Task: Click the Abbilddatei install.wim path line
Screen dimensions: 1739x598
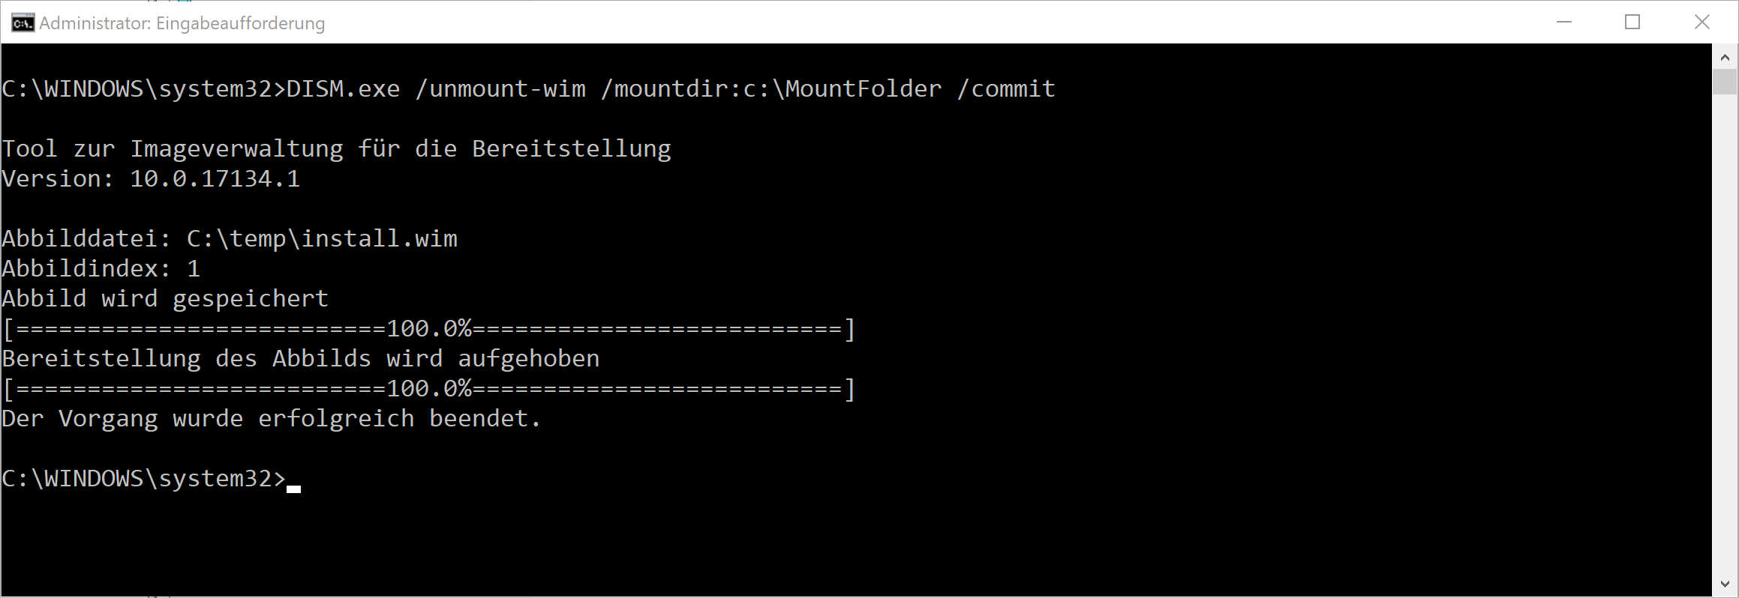Action: pyautogui.click(x=230, y=239)
